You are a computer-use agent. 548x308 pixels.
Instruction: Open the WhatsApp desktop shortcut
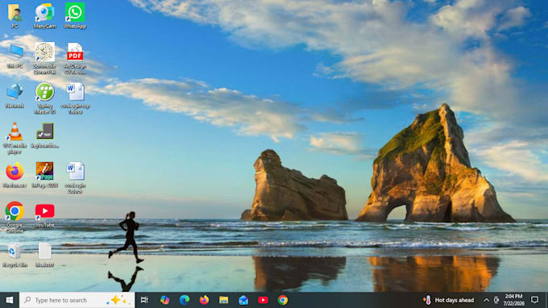point(75,16)
